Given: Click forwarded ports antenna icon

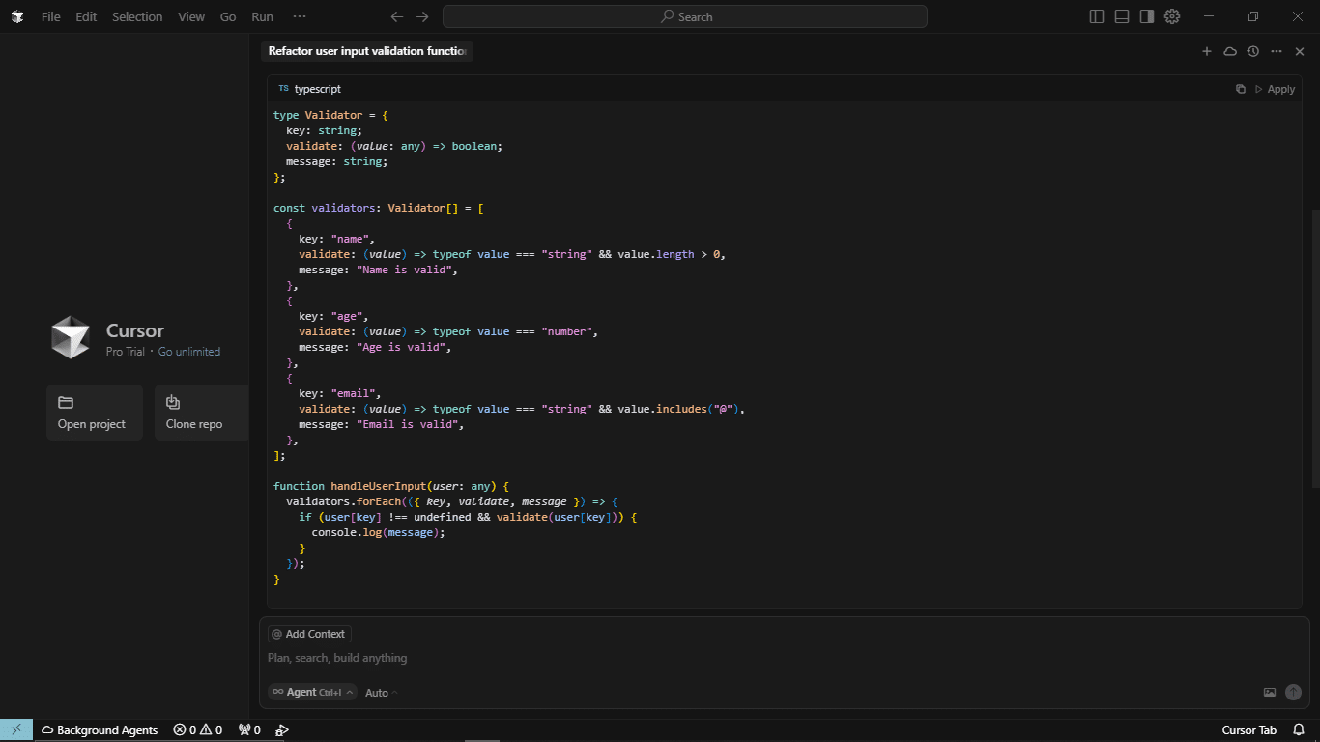Looking at the screenshot, I should coord(249,730).
